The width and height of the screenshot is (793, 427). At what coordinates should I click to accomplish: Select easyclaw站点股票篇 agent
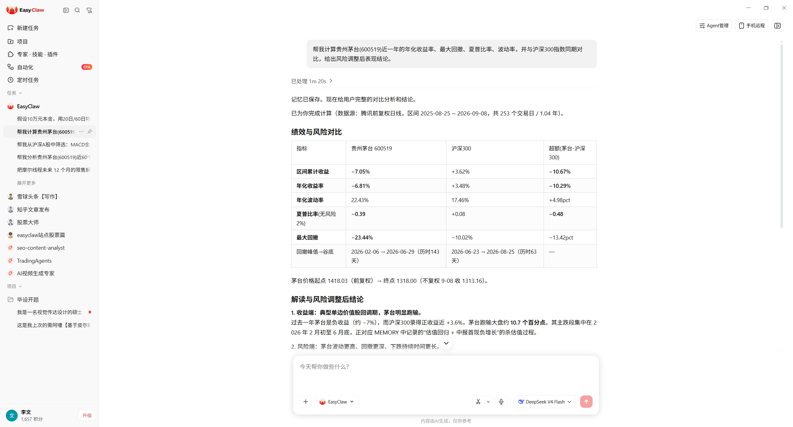click(50, 235)
